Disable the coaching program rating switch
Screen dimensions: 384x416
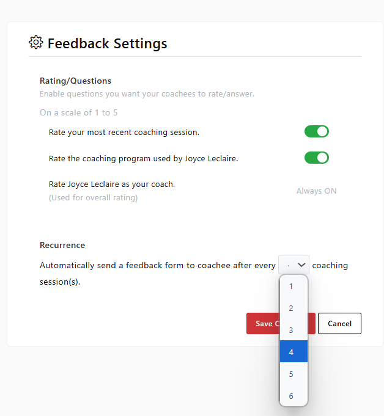(317, 158)
